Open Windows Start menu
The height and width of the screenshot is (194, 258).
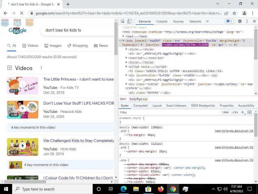click(x=6, y=189)
